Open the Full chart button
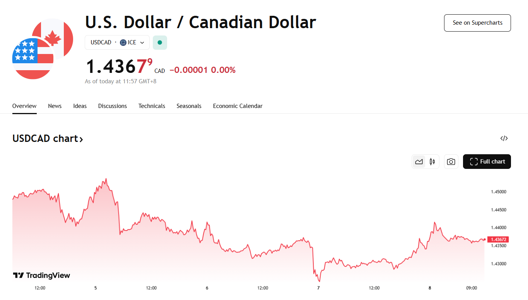The image size is (528, 300). tap(487, 162)
